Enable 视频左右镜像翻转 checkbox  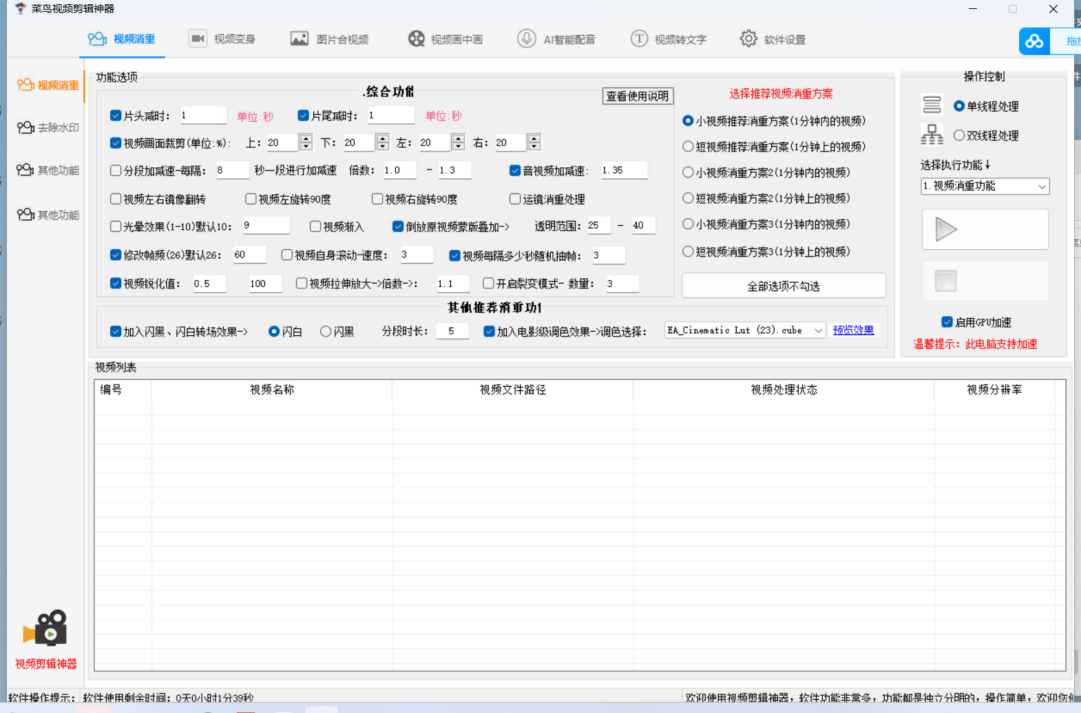pos(116,199)
